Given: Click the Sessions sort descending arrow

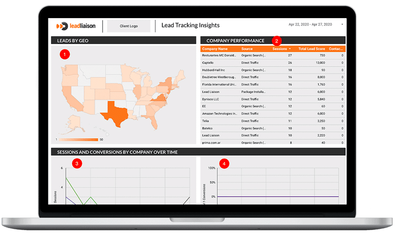Looking at the screenshot, I should click(289, 49).
